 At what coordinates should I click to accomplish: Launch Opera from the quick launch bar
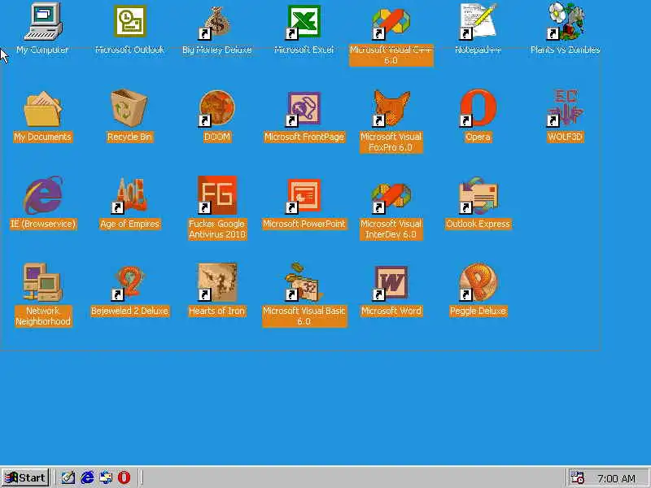tap(125, 477)
